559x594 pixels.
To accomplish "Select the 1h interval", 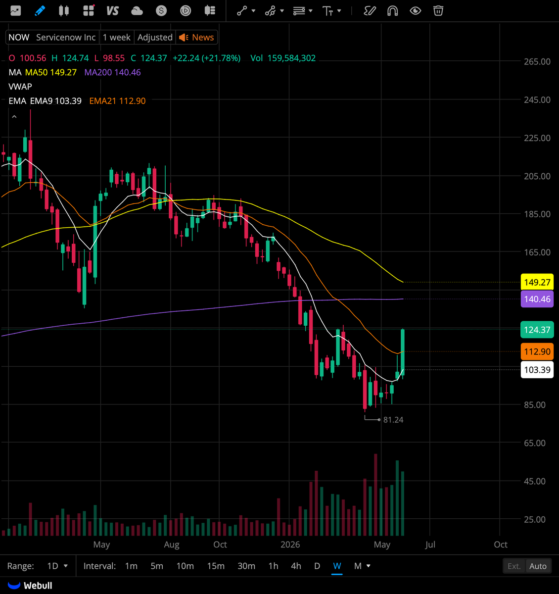I will pyautogui.click(x=273, y=566).
